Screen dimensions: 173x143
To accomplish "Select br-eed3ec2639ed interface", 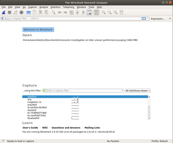I will pyautogui.click(x=85, y=108).
